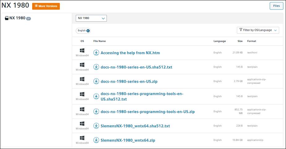
Task: Click the Files button
Action: click(276, 6)
